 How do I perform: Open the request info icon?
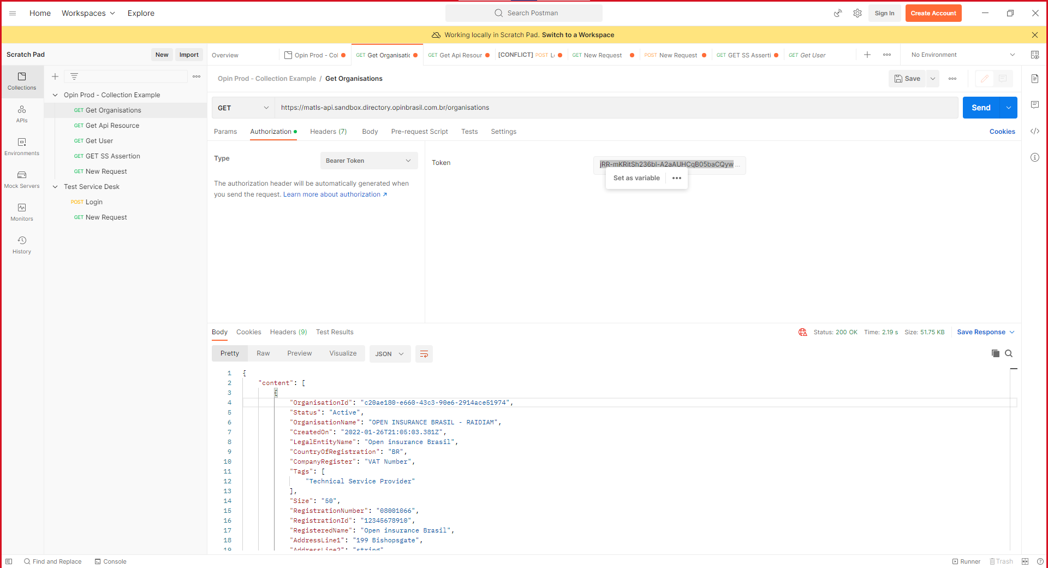[1035, 157]
